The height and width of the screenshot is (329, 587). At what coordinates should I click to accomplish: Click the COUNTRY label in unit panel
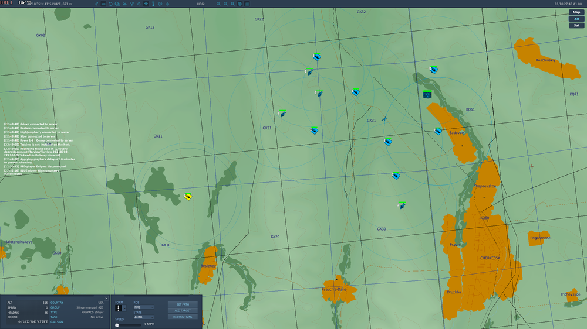click(x=57, y=303)
